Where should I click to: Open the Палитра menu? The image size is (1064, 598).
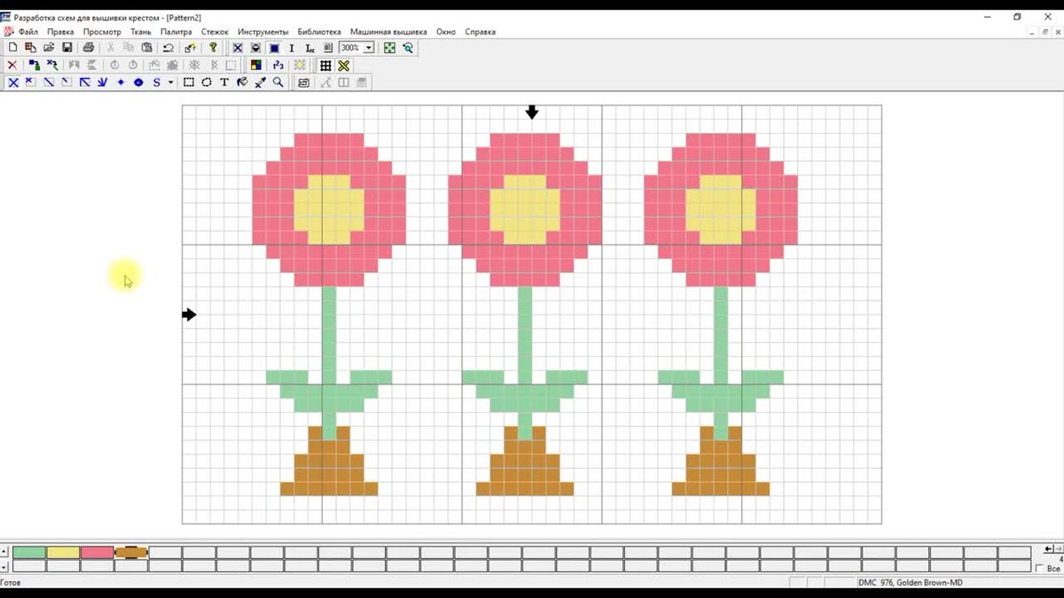176,32
